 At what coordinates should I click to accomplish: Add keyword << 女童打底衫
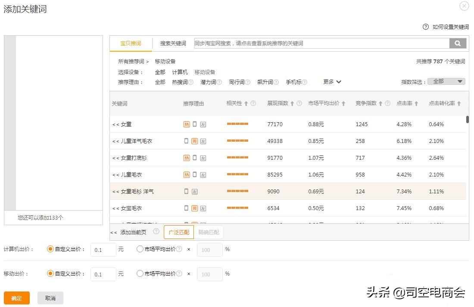coord(129,158)
